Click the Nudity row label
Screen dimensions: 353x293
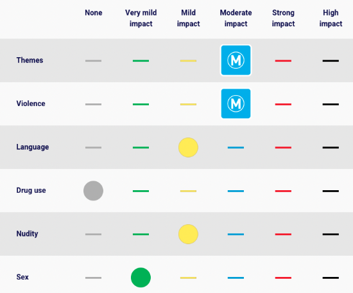coord(27,234)
